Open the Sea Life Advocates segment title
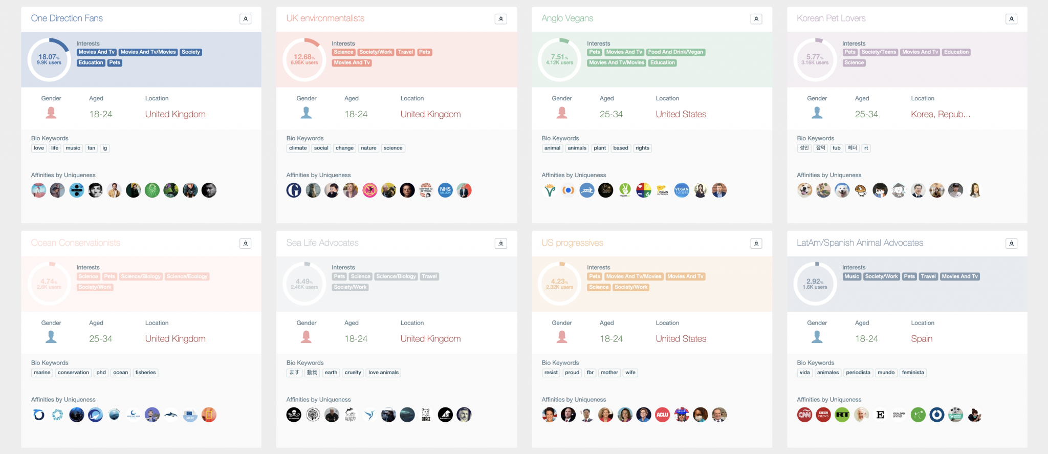Screen dimensions: 1048x454 [x=322, y=243]
